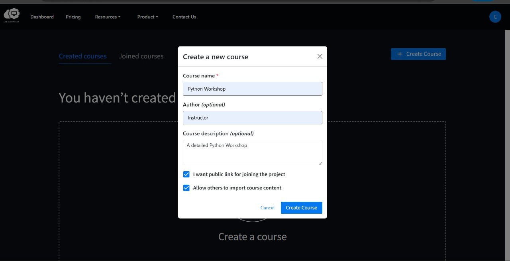Toggle the public link for joining checkbox
Screen dimensions: 510x261
click(186, 174)
